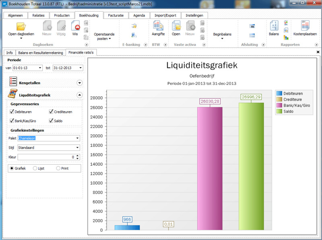This screenshot has height=240, width=322.
Task: Select the Lijst radio button
Action: [35, 168]
